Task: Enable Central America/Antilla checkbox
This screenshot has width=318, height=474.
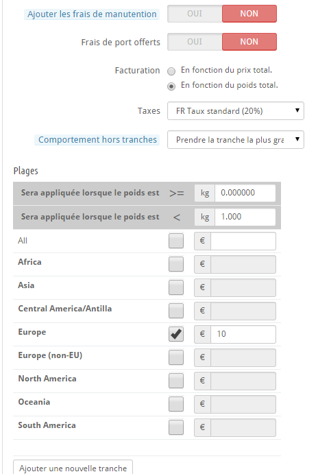Action: pos(176,311)
